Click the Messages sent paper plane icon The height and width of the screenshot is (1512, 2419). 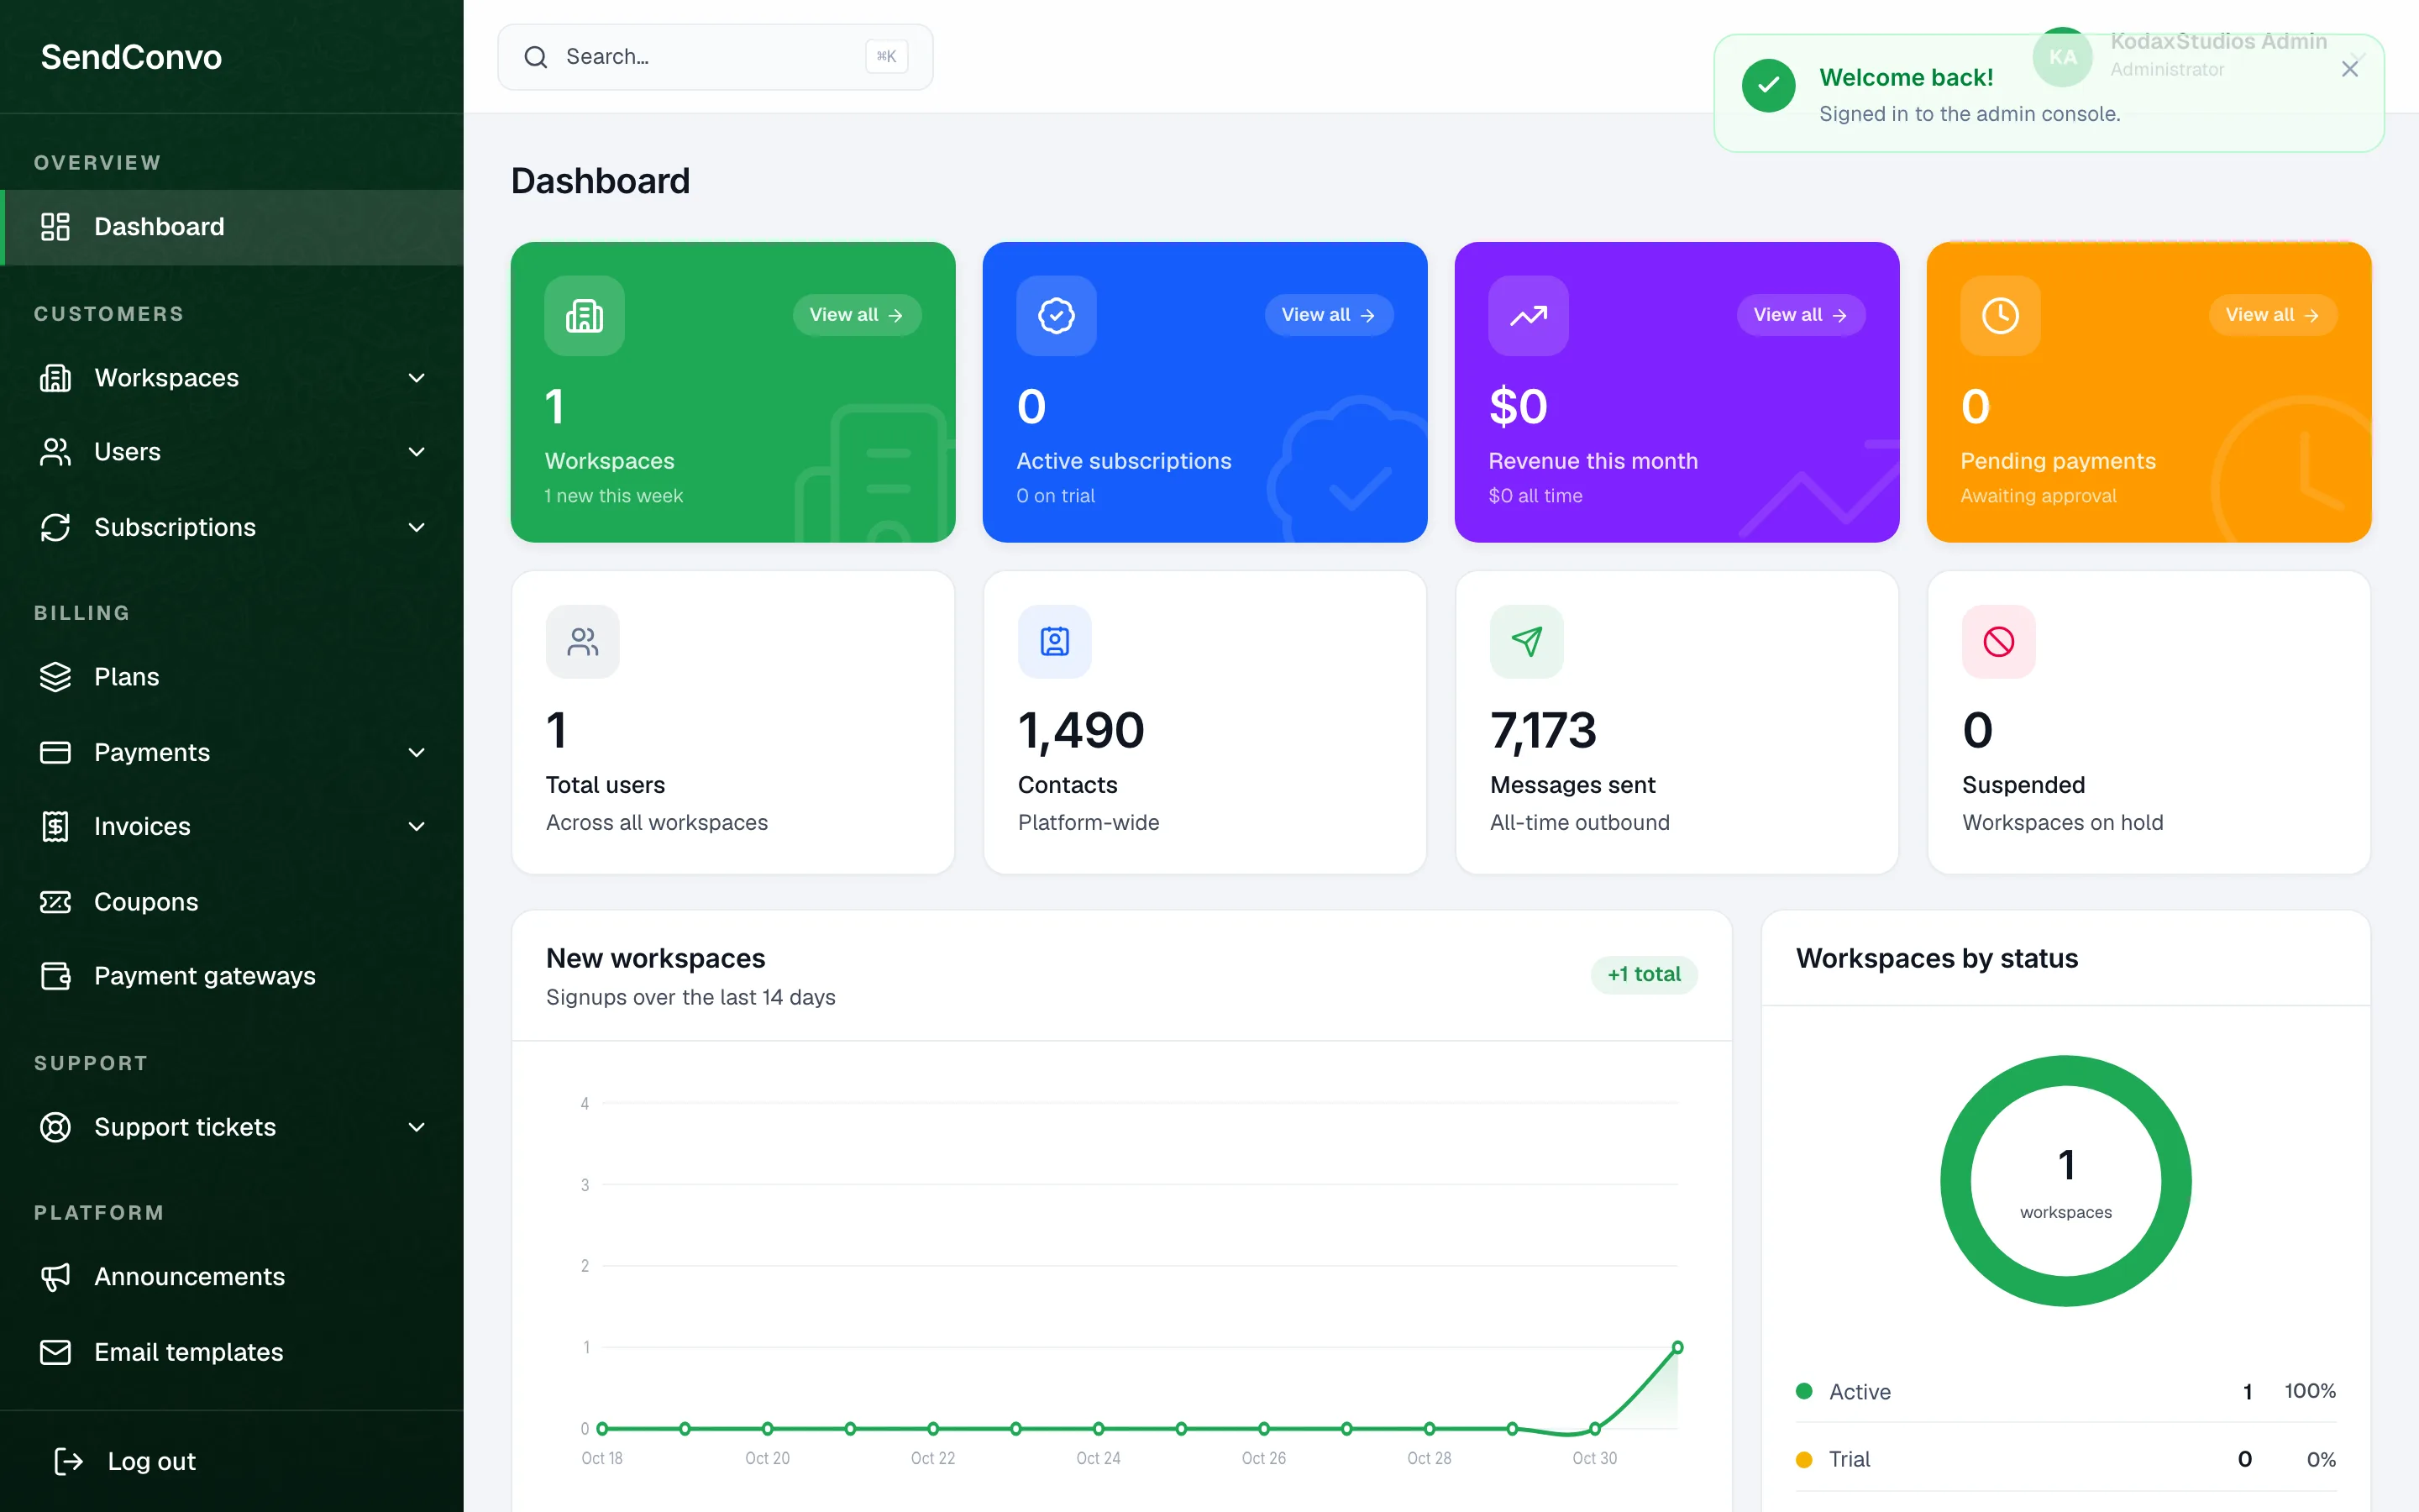point(1526,641)
